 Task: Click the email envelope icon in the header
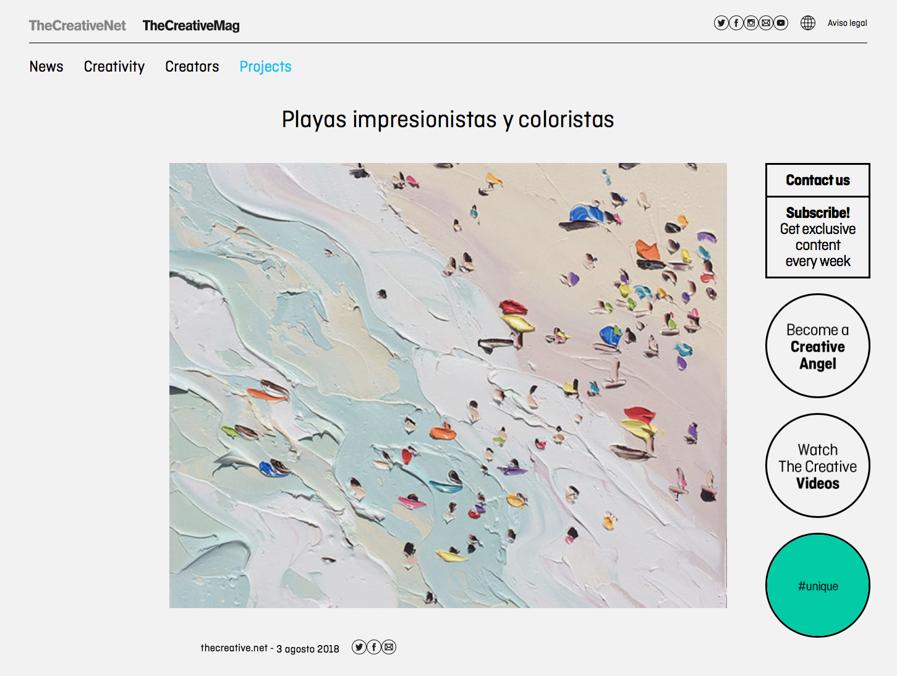766,23
